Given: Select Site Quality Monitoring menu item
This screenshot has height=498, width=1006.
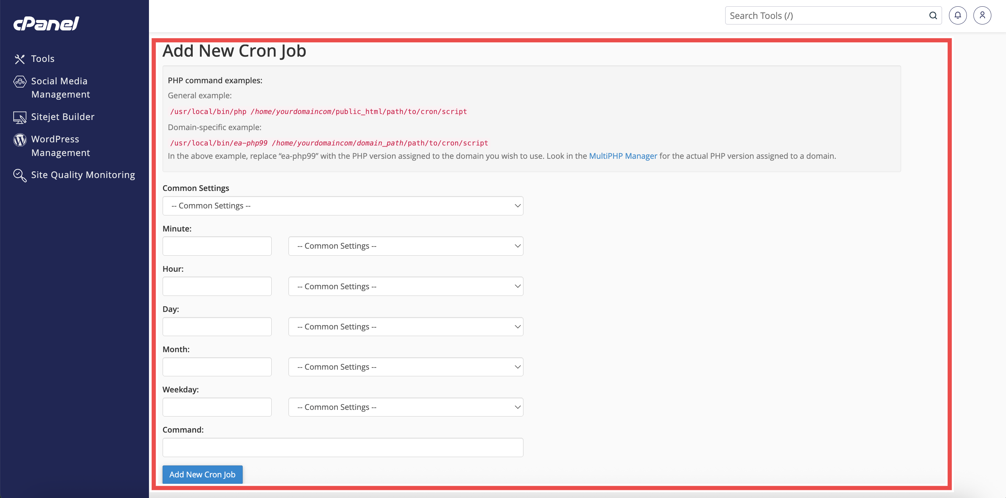Looking at the screenshot, I should point(83,175).
